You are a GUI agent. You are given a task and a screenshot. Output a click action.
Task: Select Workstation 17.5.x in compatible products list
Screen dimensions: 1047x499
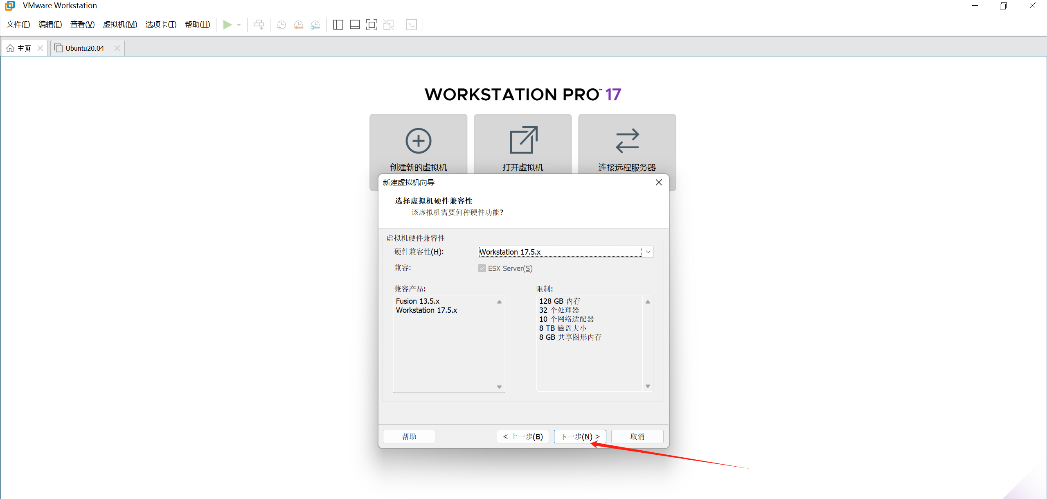click(426, 310)
